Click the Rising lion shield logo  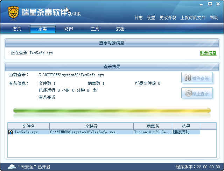click(x=13, y=13)
